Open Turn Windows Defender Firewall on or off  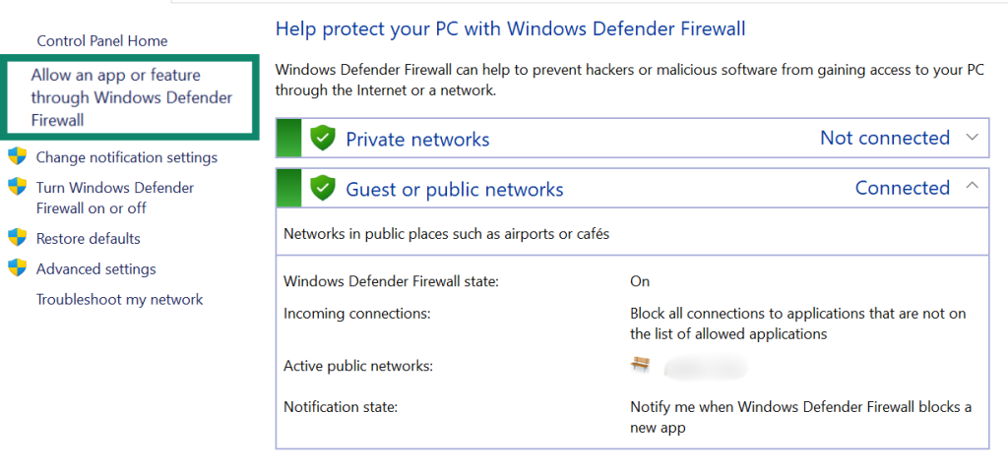click(115, 198)
